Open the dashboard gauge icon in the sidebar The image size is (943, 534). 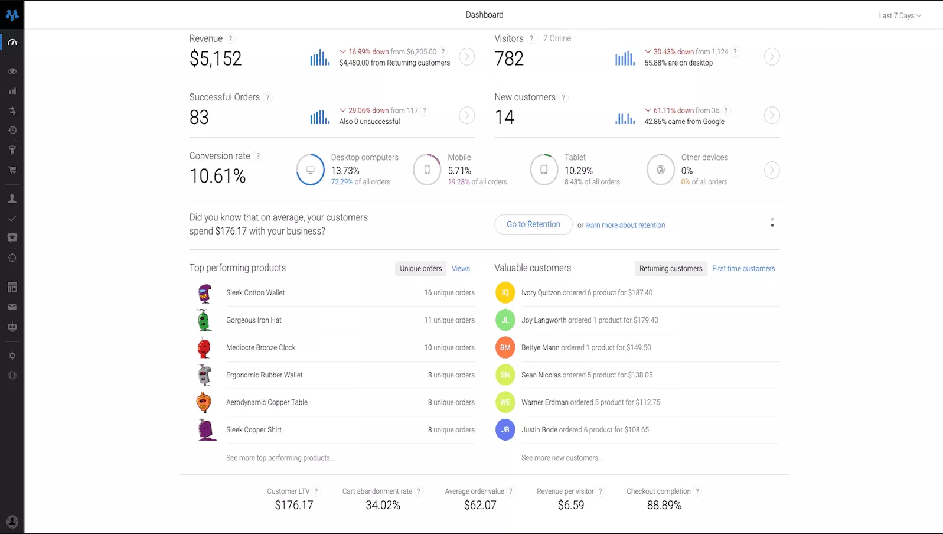[x=12, y=43]
